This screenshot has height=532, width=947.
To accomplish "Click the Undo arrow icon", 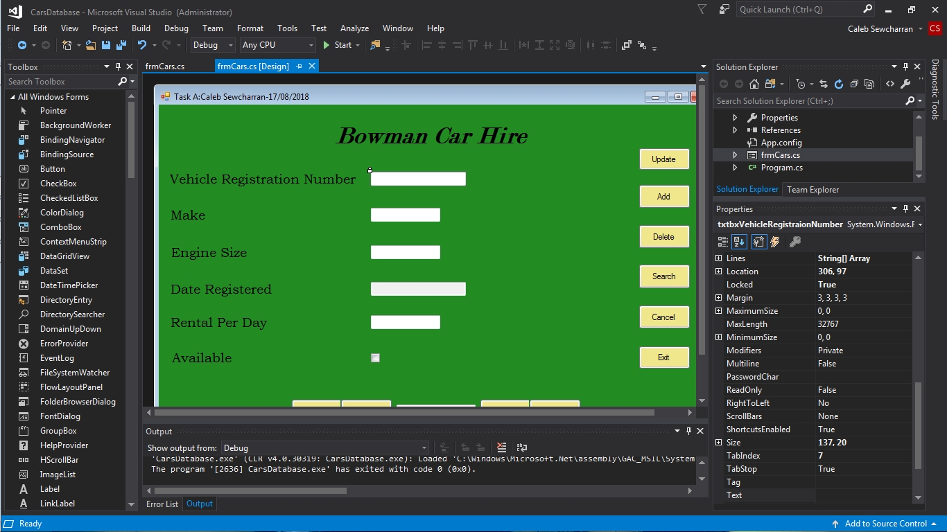I will click(x=142, y=45).
